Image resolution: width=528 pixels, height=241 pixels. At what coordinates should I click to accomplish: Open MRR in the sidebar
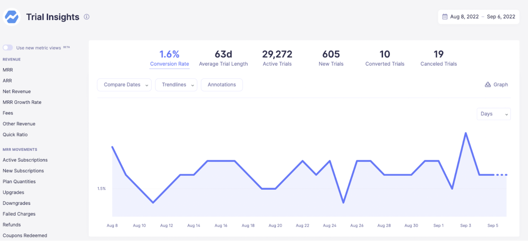click(x=8, y=70)
